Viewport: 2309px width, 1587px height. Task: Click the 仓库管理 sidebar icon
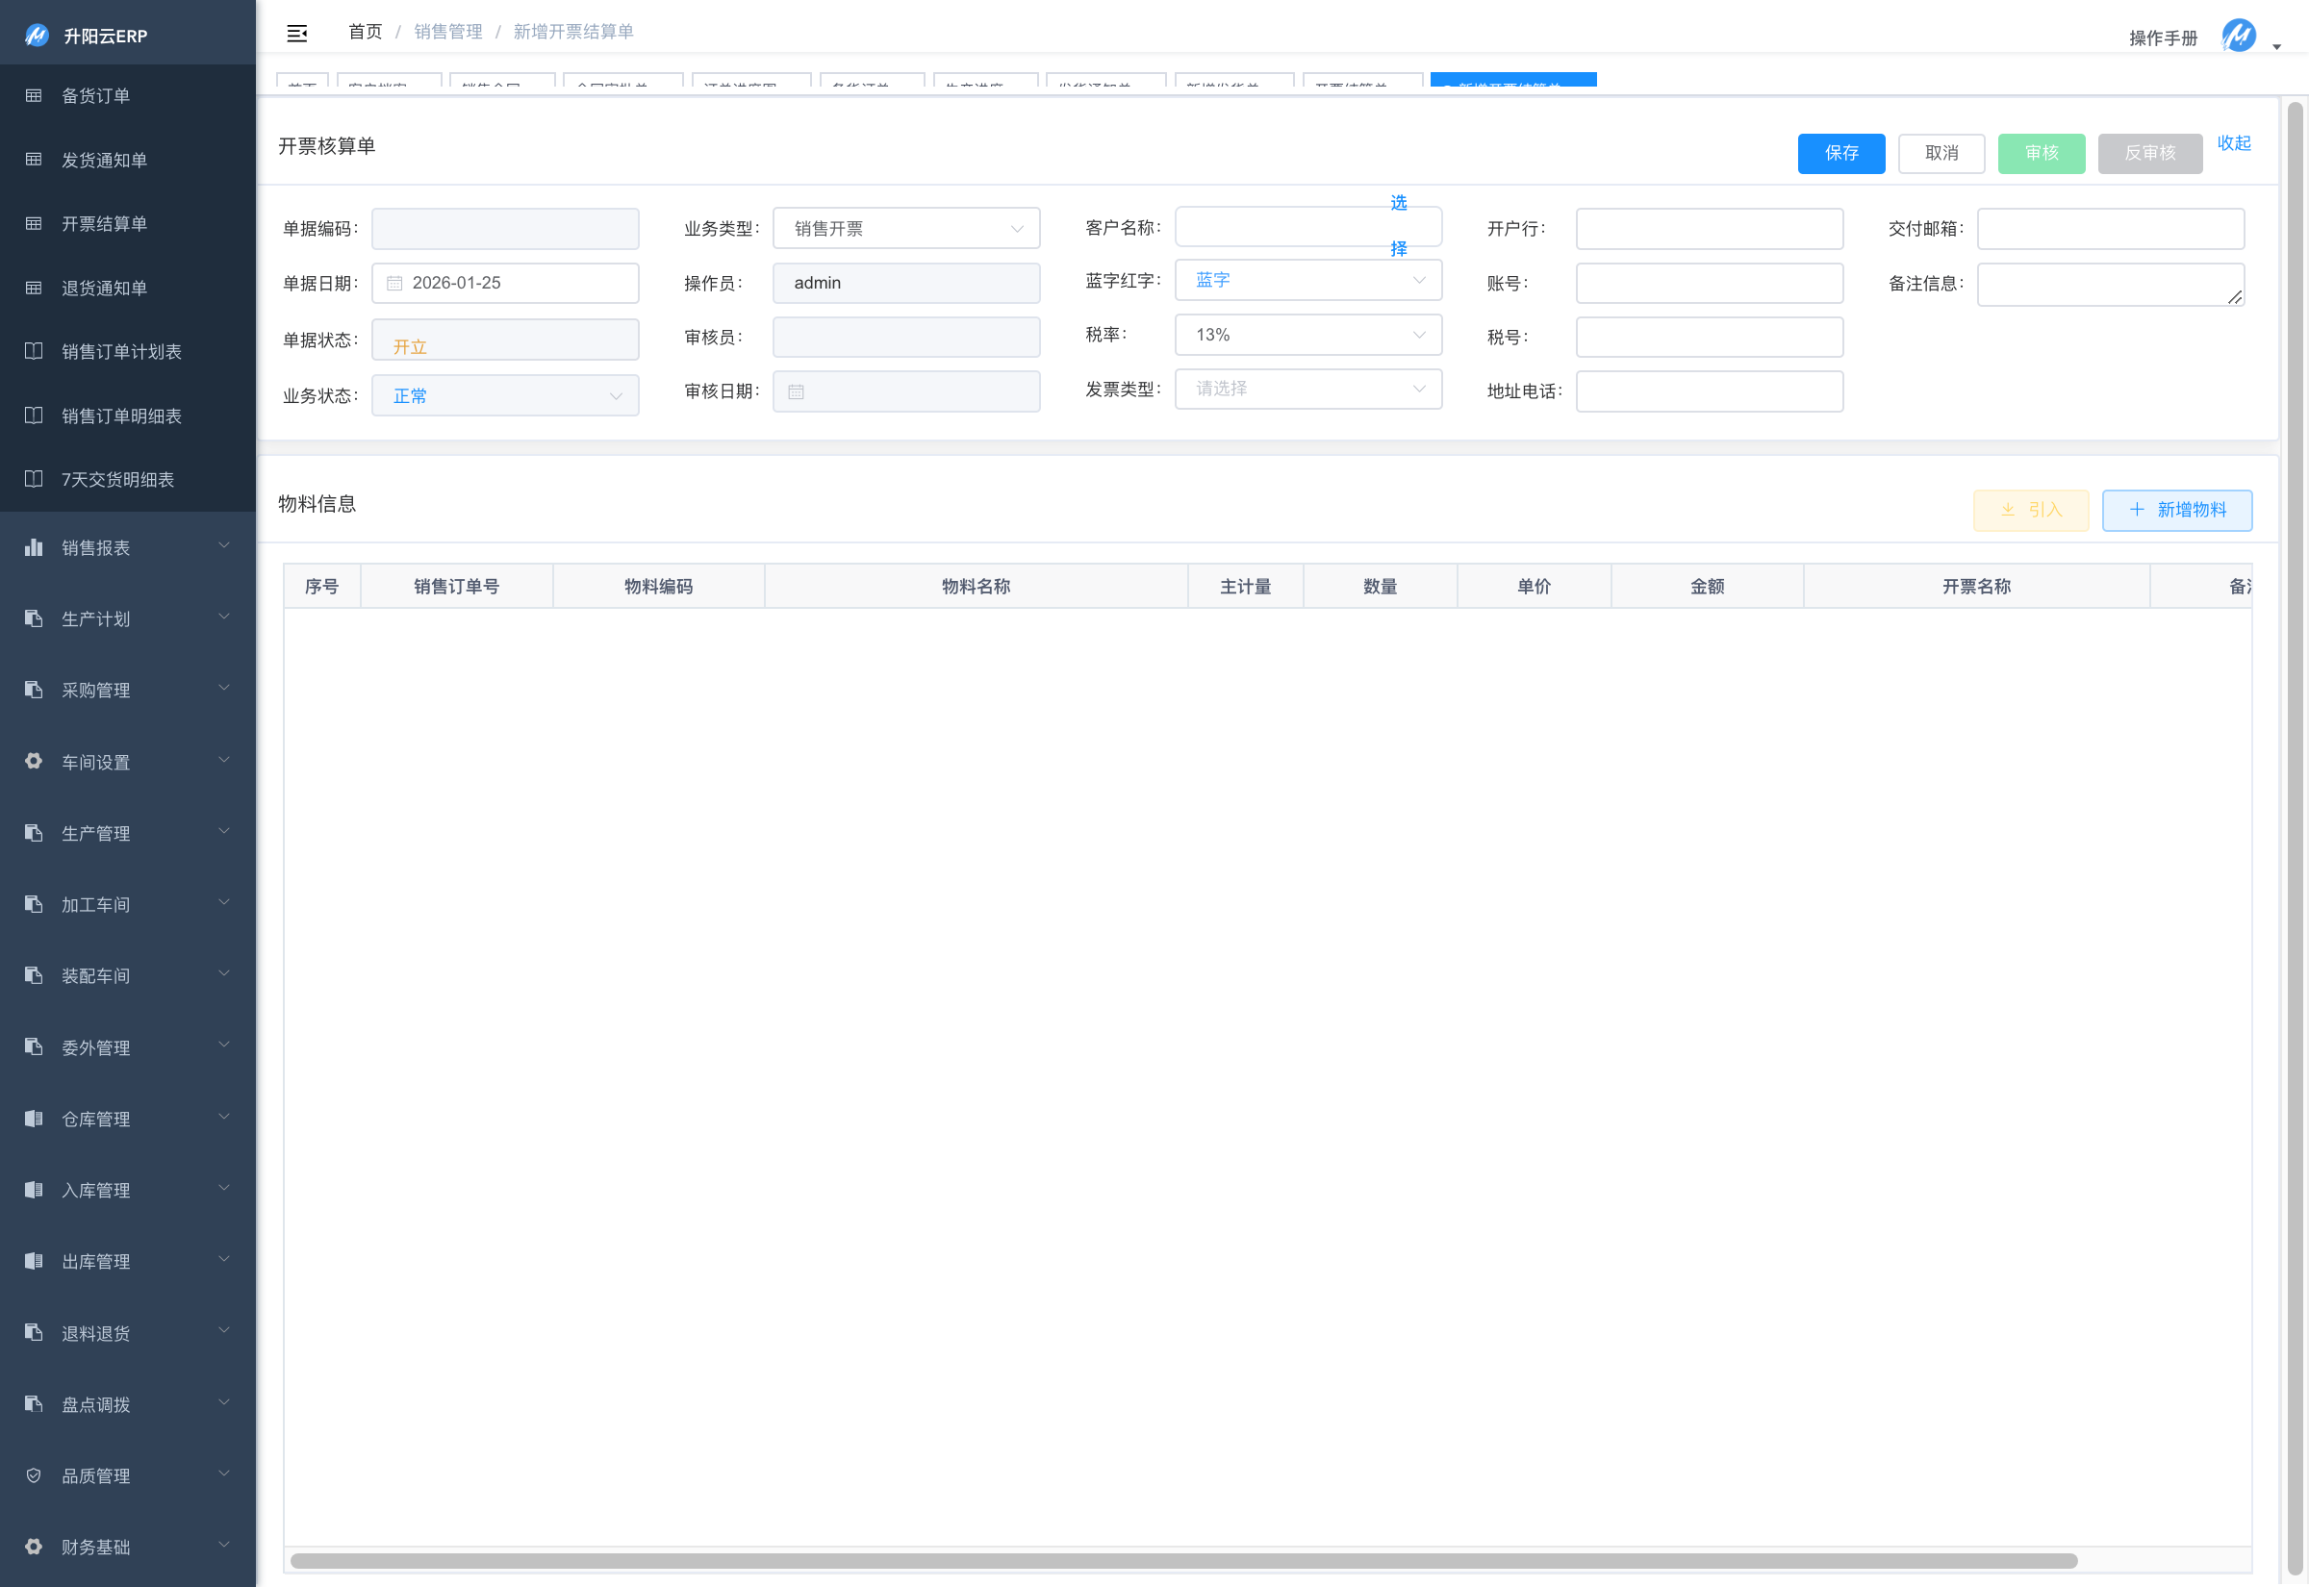pos(34,1119)
